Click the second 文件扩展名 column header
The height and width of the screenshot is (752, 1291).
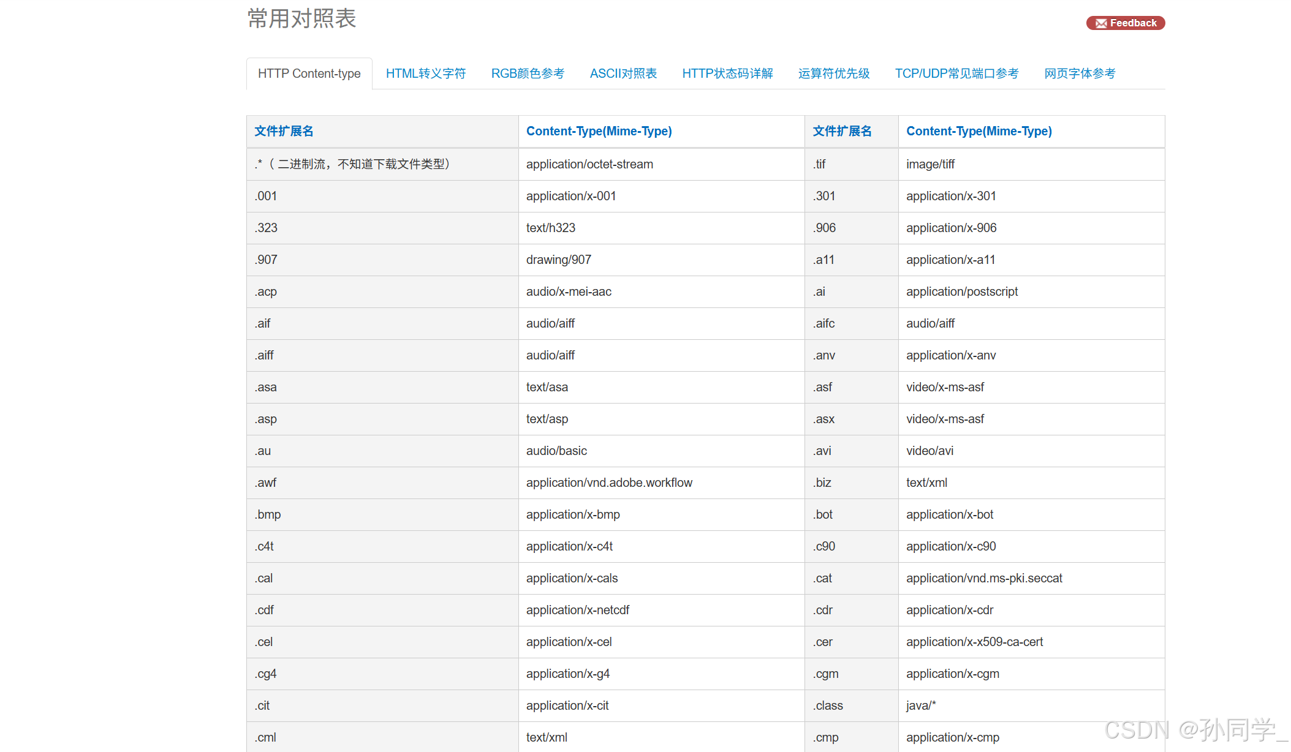(x=842, y=131)
